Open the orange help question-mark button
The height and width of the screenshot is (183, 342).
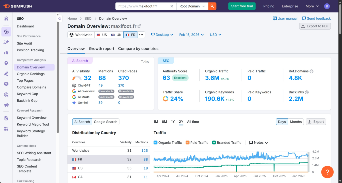pyautogui.click(x=327, y=172)
